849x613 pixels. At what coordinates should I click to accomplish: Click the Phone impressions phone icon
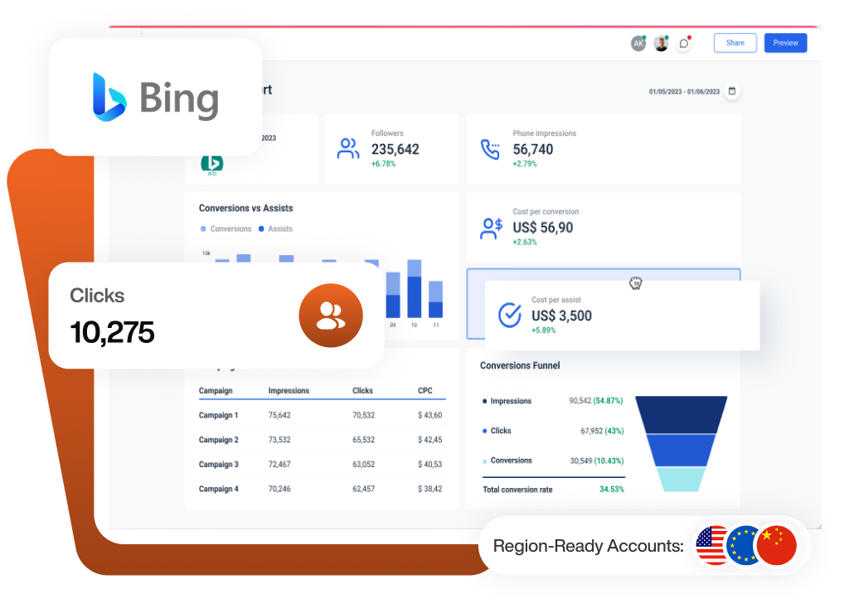pyautogui.click(x=491, y=149)
